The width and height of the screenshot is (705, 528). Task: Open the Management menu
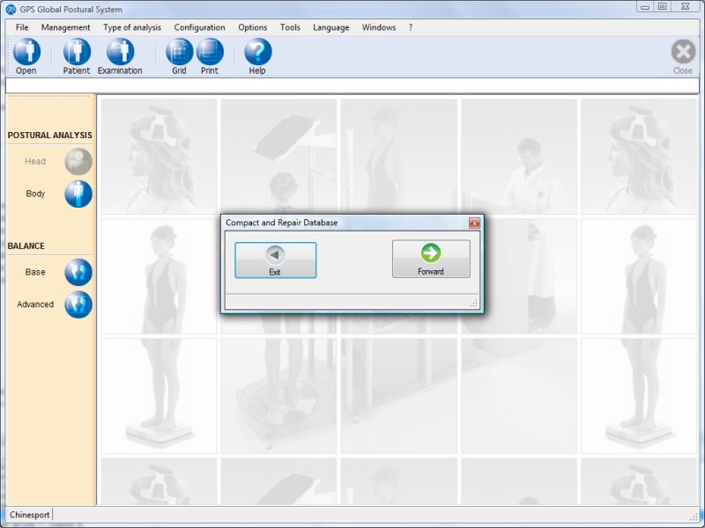click(65, 27)
